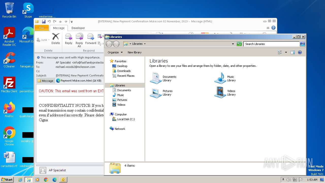Expand the view options dropdown arrow

[x=286, y=52]
